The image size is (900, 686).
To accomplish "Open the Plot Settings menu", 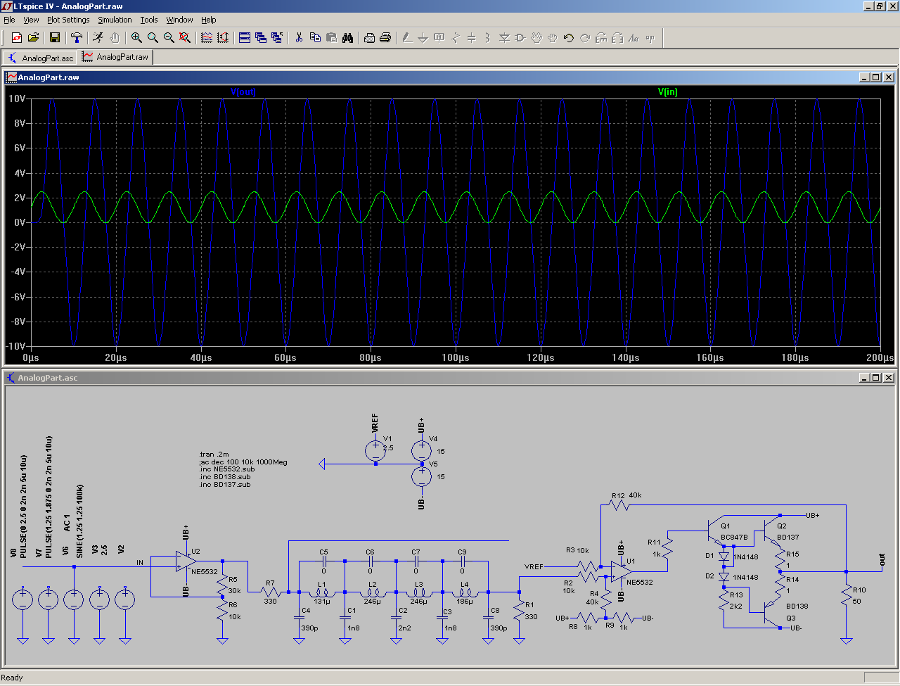I will pyautogui.click(x=68, y=20).
